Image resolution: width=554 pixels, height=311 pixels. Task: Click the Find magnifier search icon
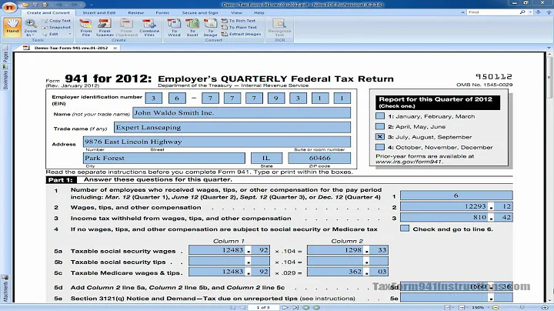(x=522, y=12)
